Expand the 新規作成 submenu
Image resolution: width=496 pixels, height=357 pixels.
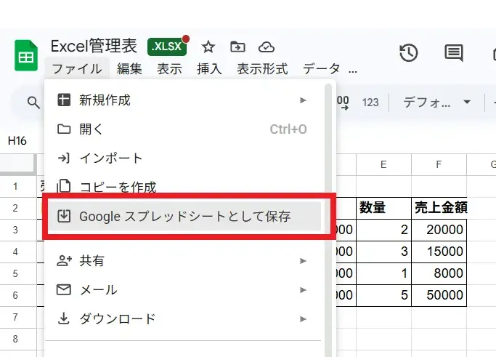[x=184, y=100]
